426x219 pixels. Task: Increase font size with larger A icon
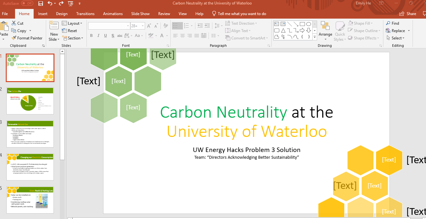150,26
